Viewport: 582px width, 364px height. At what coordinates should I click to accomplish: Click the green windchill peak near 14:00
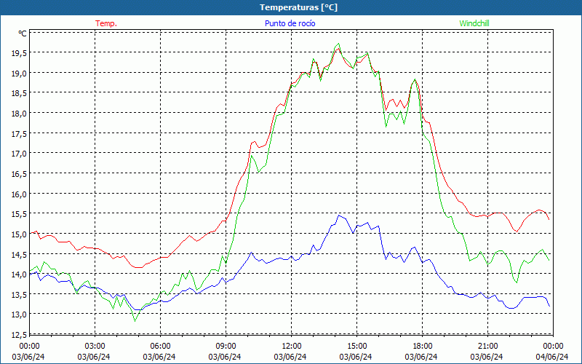pyautogui.click(x=338, y=44)
